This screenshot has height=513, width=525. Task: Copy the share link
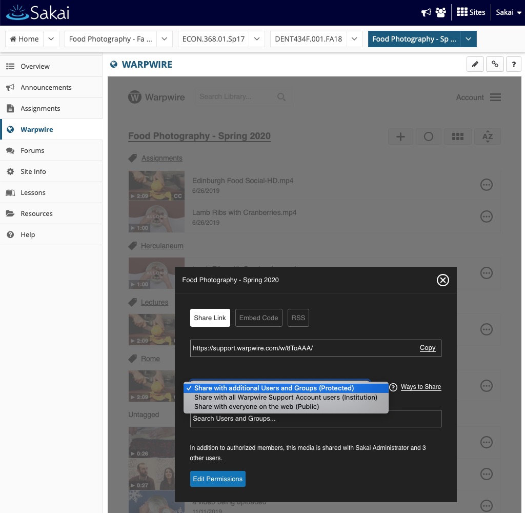(x=428, y=348)
